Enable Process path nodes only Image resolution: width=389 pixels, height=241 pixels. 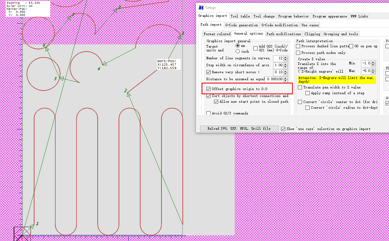pyautogui.click(x=298, y=53)
